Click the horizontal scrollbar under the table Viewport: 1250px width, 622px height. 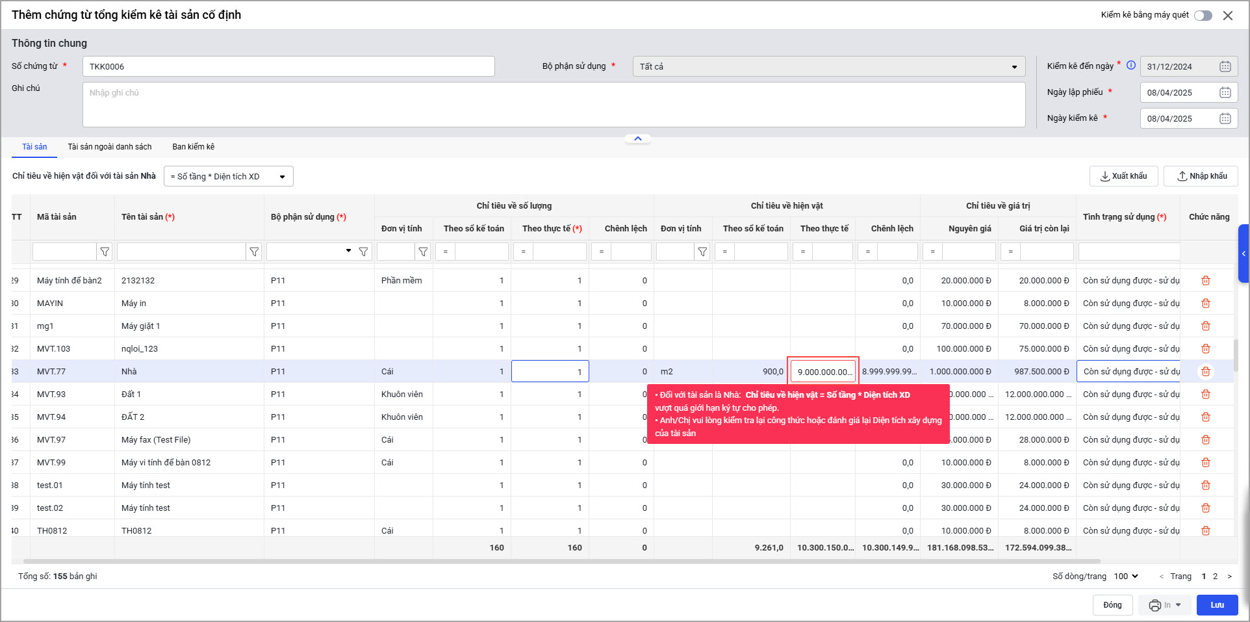pyautogui.click(x=561, y=561)
